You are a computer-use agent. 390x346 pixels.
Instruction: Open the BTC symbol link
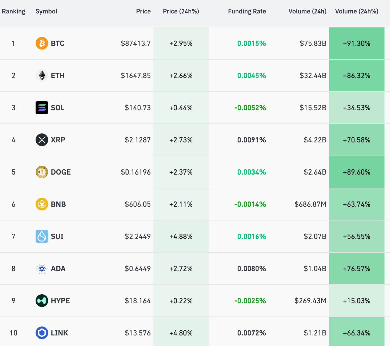tap(58, 43)
